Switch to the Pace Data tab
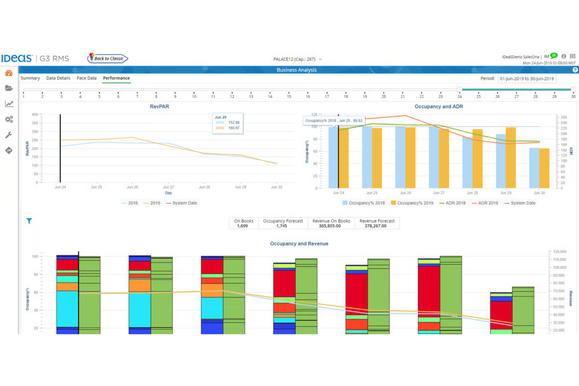The image size is (579, 386). (86, 78)
